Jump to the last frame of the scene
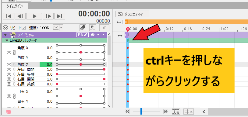Viewport: 248px width, 117px height. [60, 16]
